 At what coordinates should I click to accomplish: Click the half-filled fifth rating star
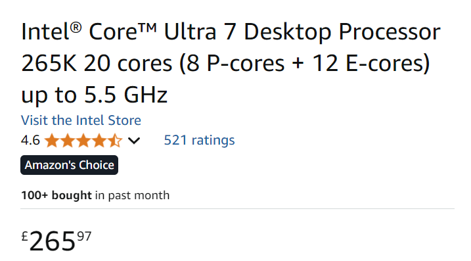coord(115,141)
